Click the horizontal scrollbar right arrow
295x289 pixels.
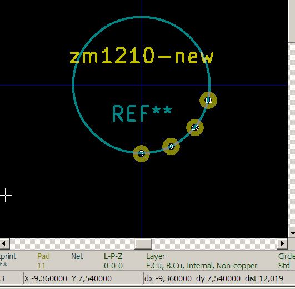(282, 244)
